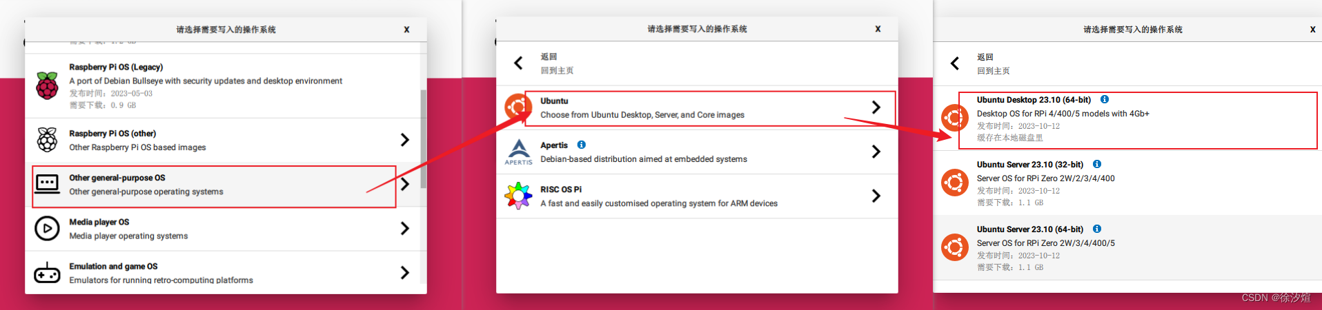The image size is (1322, 310).
Task: Click 'Choose from Ubuntu Desktop, Server' description
Action: coord(642,115)
